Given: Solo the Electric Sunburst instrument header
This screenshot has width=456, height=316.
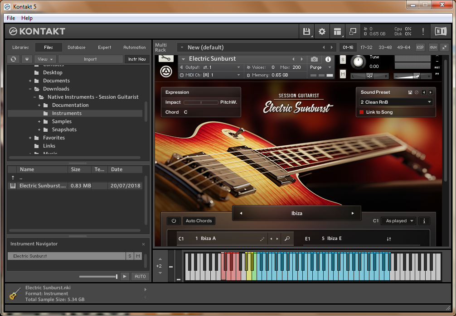Looking at the screenshot, I should pos(343,60).
